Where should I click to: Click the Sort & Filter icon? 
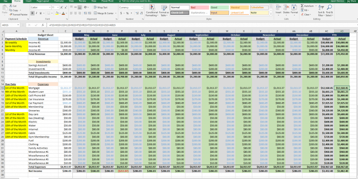pyautogui.click(x=321, y=7)
